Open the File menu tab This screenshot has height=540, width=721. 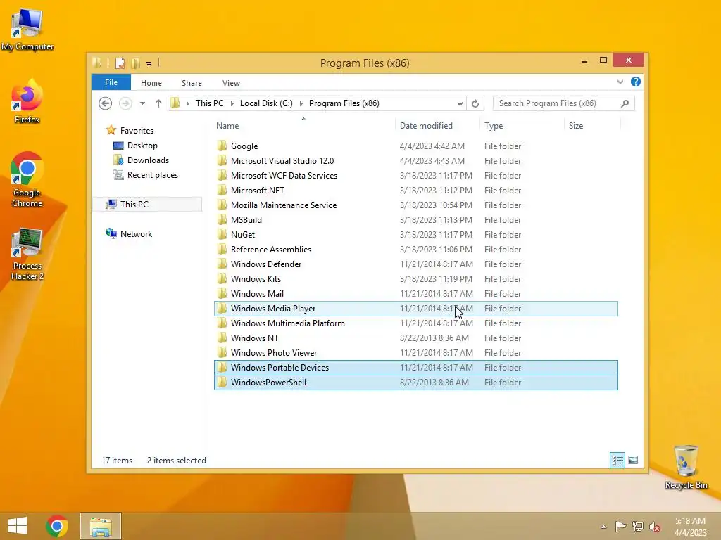pos(111,82)
